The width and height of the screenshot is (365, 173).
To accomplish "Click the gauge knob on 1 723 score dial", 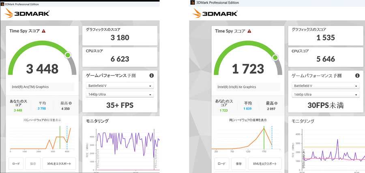I will point(276,58).
